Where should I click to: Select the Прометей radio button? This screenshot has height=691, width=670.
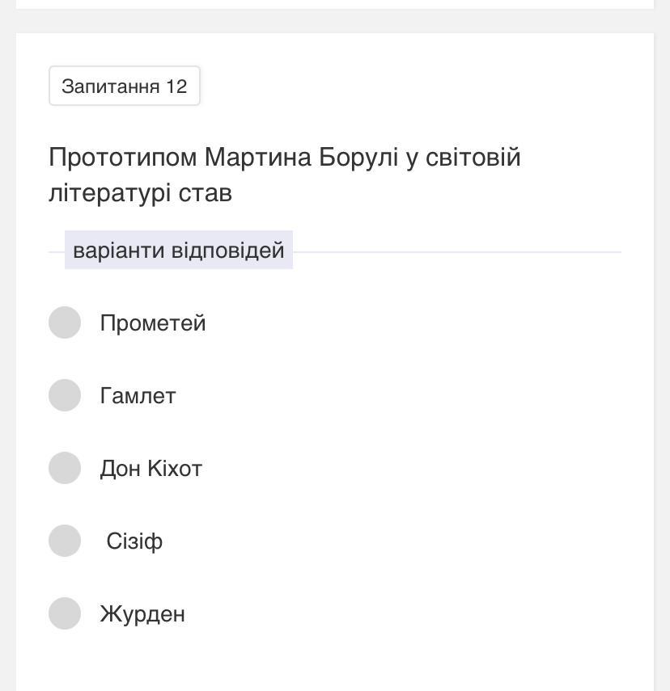coord(65,322)
